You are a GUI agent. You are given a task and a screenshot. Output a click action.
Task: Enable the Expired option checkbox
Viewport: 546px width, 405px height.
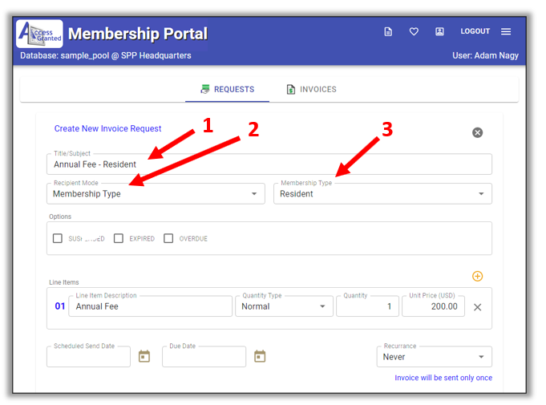119,238
